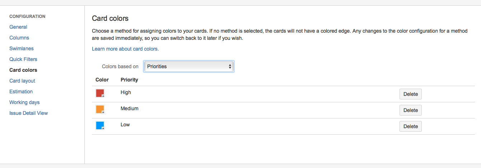Delete the Low priority color row
The width and height of the screenshot is (481, 168).
pyautogui.click(x=410, y=126)
